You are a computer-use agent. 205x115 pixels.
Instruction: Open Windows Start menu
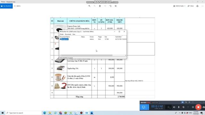(x=3, y=113)
